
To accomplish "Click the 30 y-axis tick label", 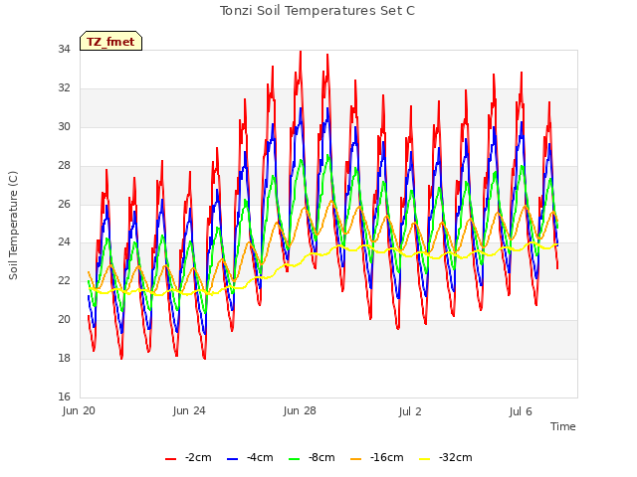I will click(64, 126).
